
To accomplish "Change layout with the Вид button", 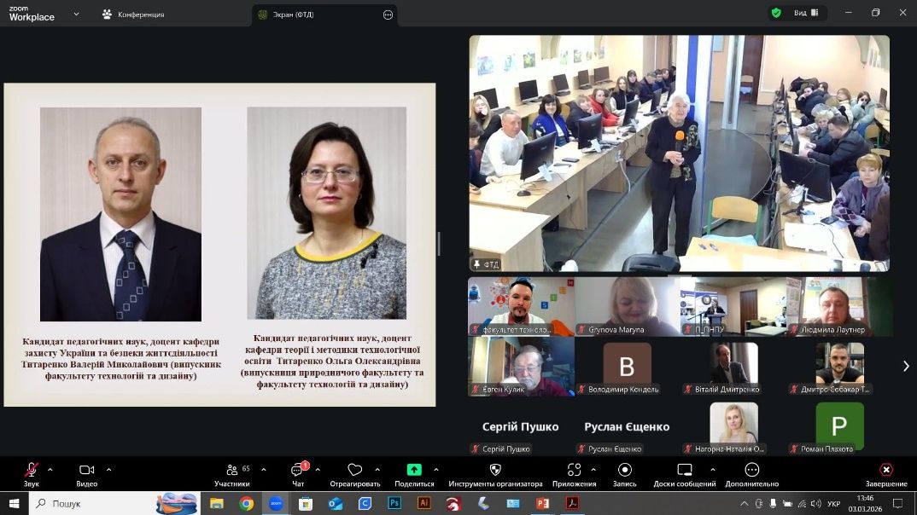I will coord(806,13).
